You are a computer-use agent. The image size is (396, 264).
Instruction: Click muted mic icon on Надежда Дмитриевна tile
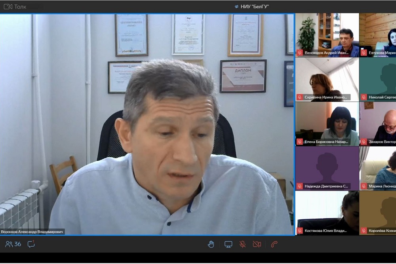tap(300, 186)
